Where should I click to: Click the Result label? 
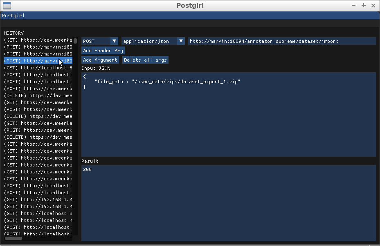(90, 161)
